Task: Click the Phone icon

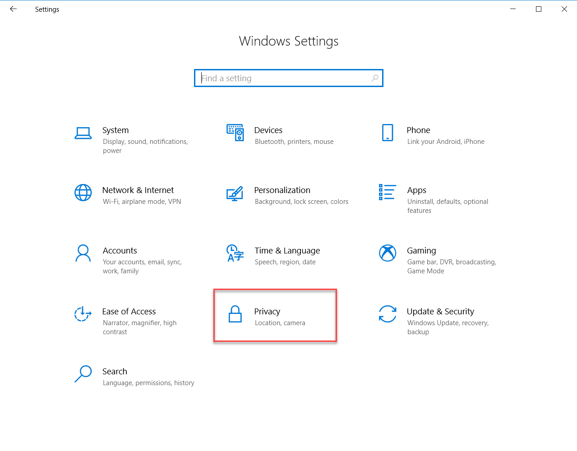Action: coord(388,133)
